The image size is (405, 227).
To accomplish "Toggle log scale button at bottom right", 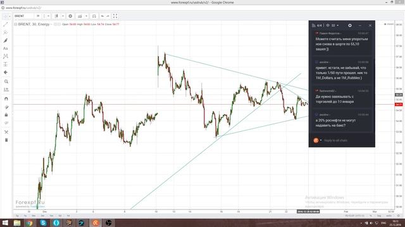I will pos(379,216).
